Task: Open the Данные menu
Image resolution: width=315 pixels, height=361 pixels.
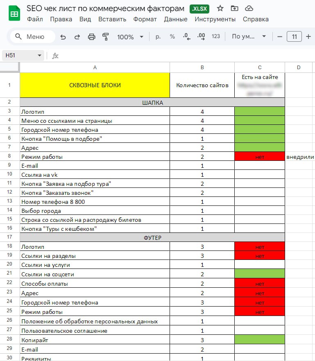Action: [175, 19]
